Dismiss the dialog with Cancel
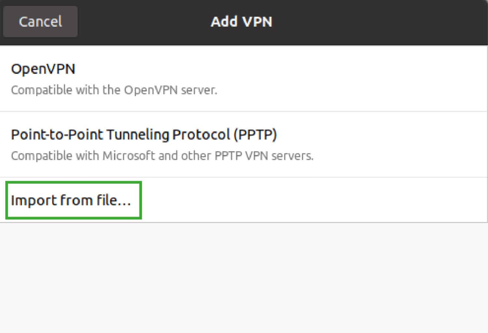 pyautogui.click(x=40, y=21)
